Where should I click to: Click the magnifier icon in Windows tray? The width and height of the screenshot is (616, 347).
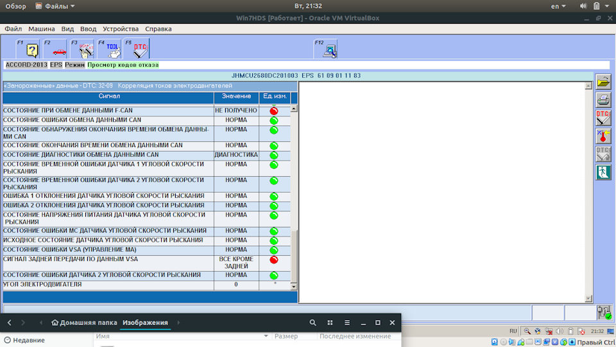[527, 332]
